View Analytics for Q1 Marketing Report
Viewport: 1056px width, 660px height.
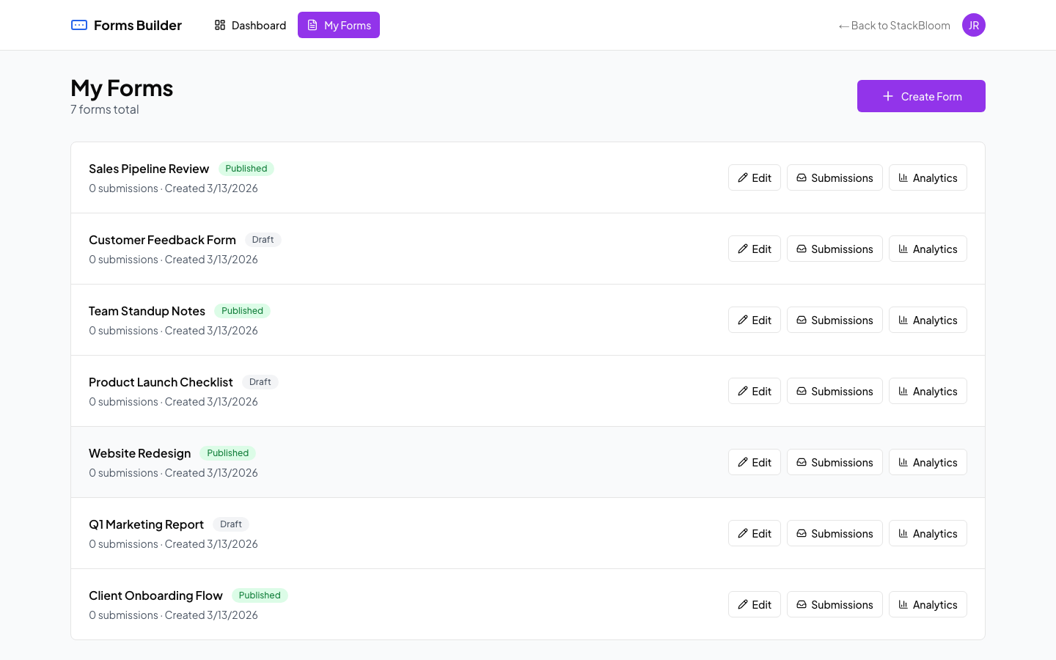tap(928, 533)
